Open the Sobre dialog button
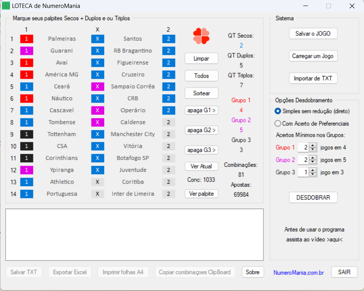The height and width of the screenshot is (291, 364). point(253,272)
